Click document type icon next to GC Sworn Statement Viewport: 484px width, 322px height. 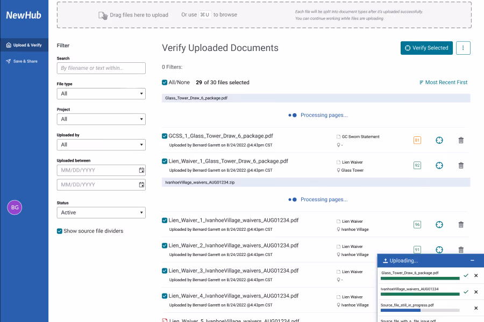pos(338,137)
